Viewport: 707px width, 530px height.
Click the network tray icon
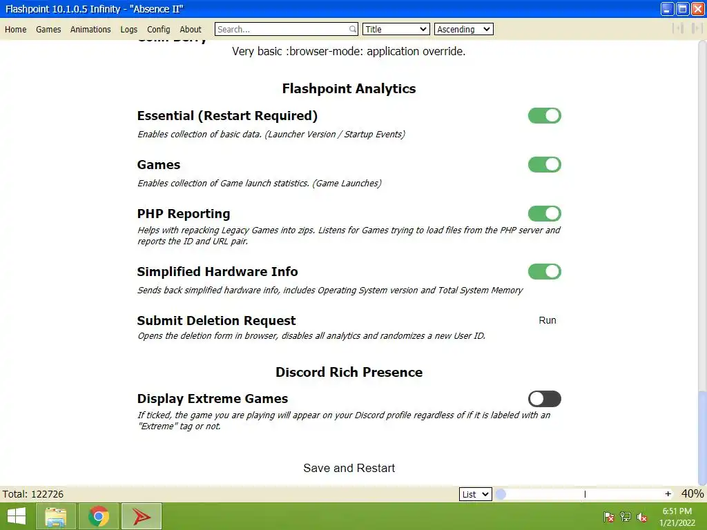626,517
